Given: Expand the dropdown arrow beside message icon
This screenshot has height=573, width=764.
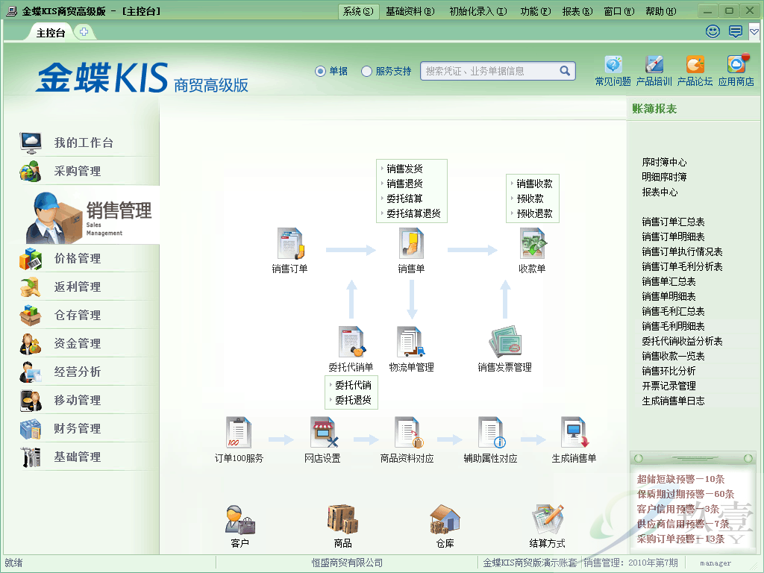Looking at the screenshot, I should (754, 31).
